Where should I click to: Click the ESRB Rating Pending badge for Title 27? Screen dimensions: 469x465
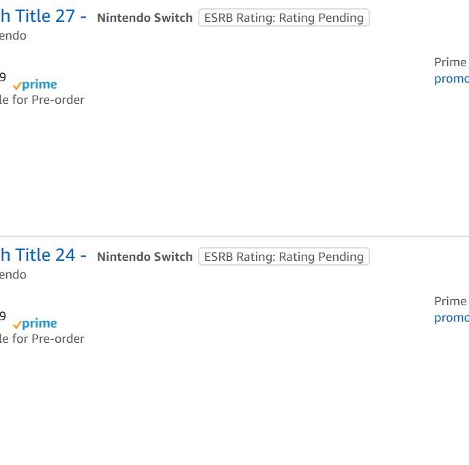pos(283,18)
